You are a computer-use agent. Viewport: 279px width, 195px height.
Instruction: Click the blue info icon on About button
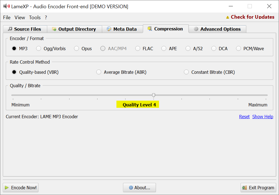pos(131,188)
